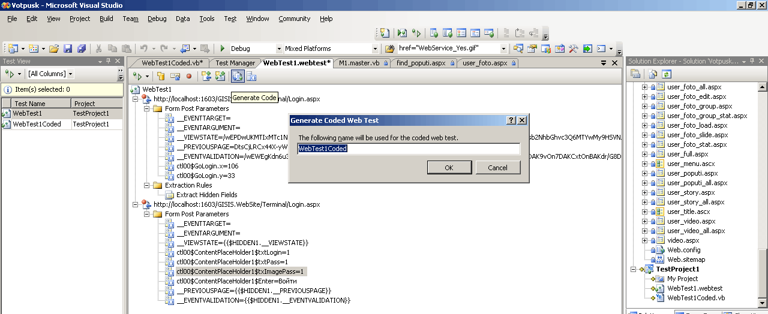Toggle auto-hide pin on Test View panel
Screen dimensions: 768x314
109,61
